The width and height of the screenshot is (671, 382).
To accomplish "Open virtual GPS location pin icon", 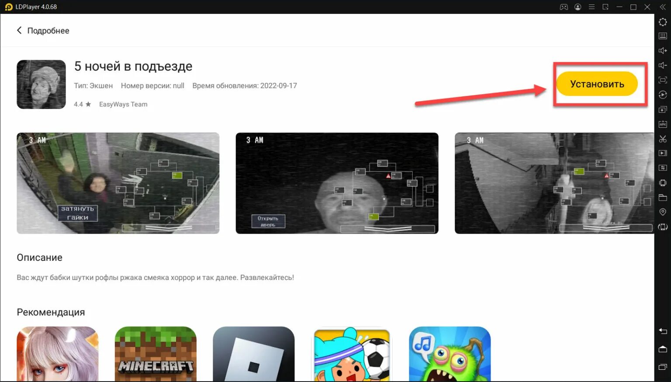I will [663, 212].
